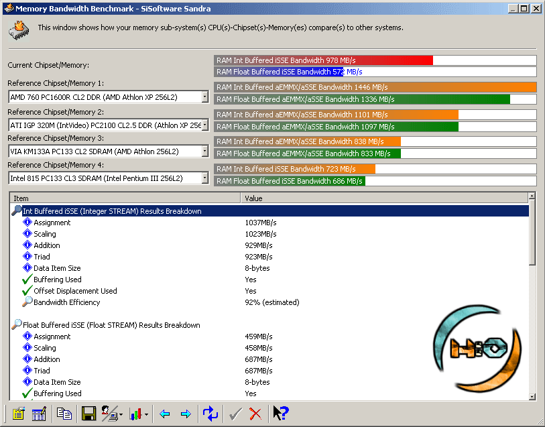Viewport: 545px width, 427px height.
Task: Click the green 686 MB/s Float bandwidth bar
Action: (290, 181)
